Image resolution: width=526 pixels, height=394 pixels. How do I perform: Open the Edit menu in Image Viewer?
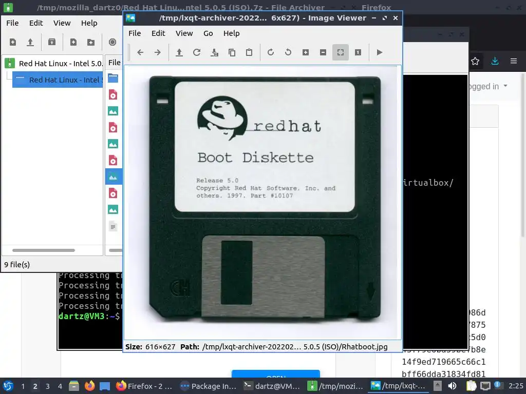coord(158,33)
